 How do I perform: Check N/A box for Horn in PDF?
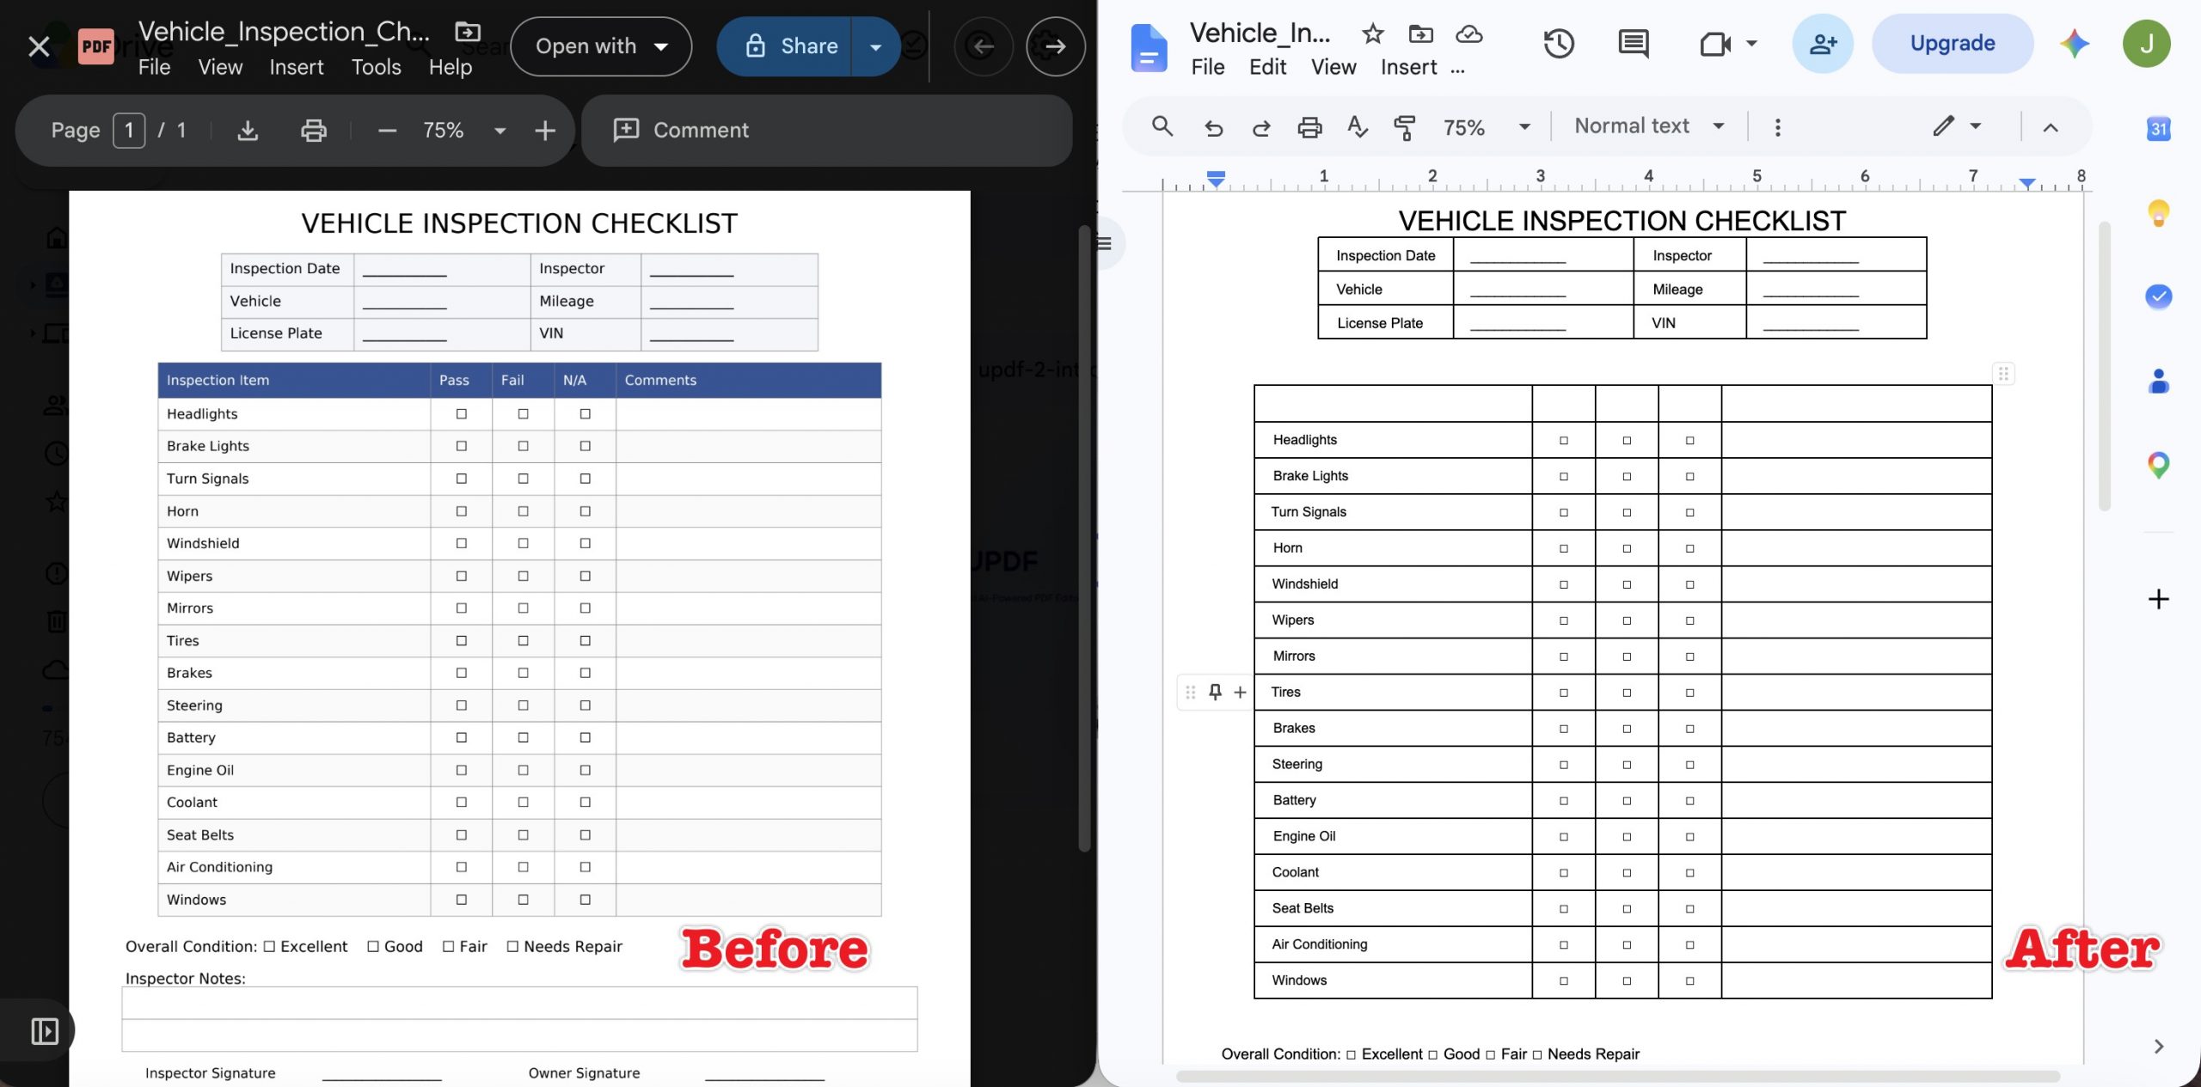[x=586, y=511]
